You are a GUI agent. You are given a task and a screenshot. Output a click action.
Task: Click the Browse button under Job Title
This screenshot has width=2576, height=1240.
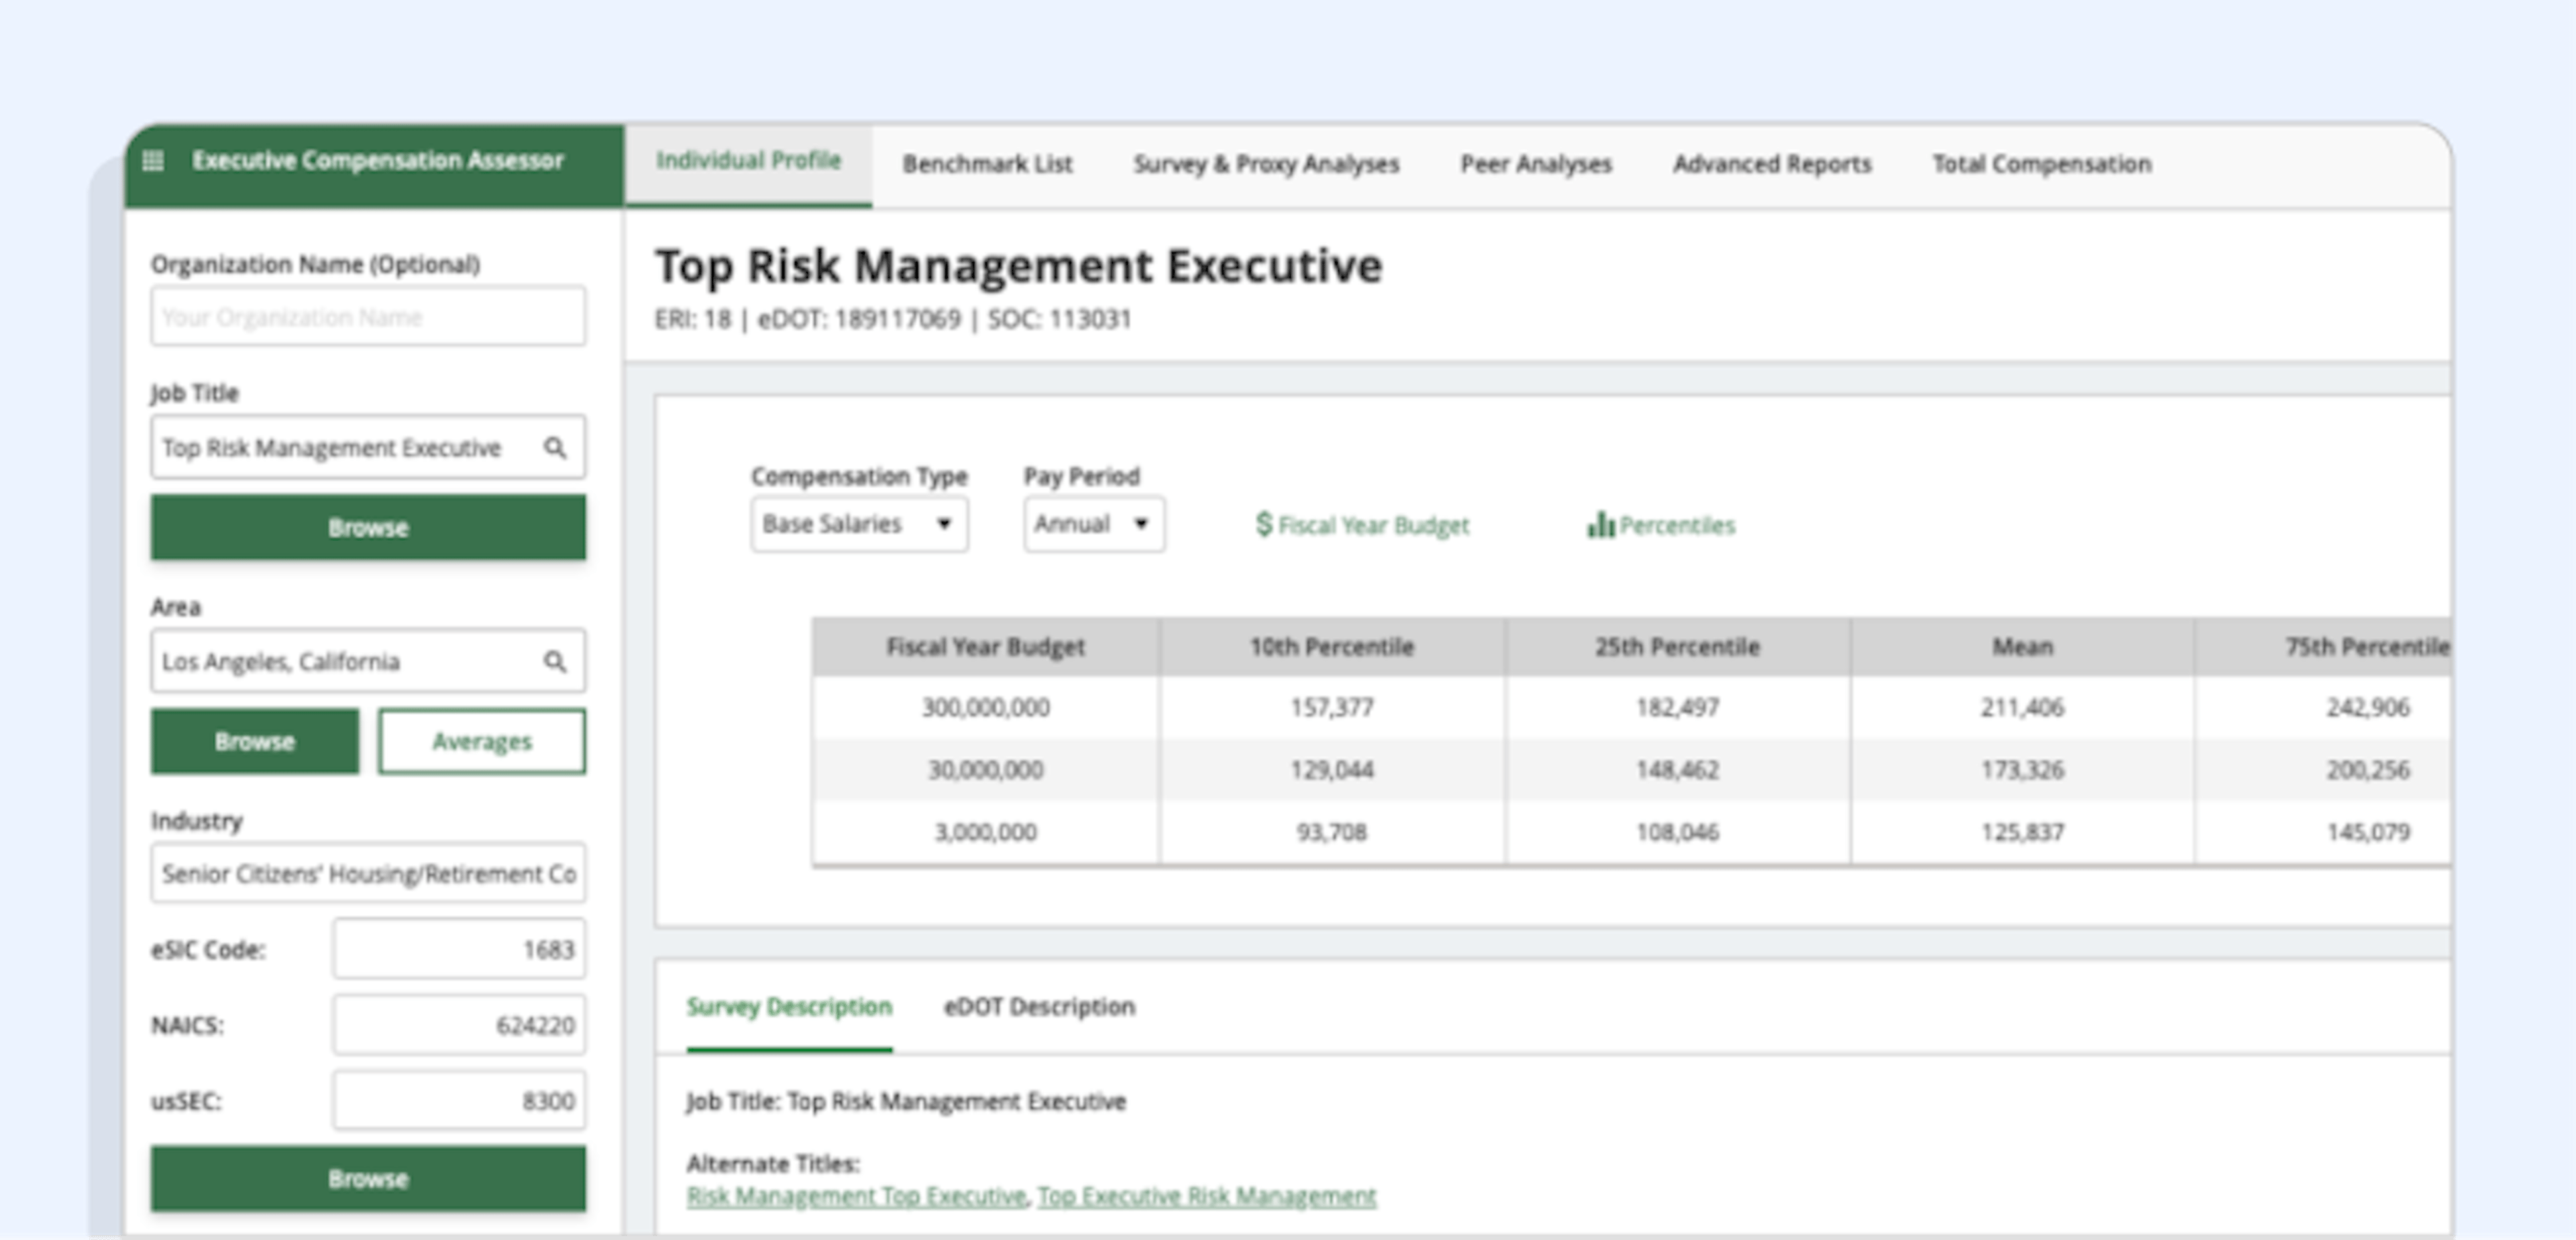coord(368,527)
